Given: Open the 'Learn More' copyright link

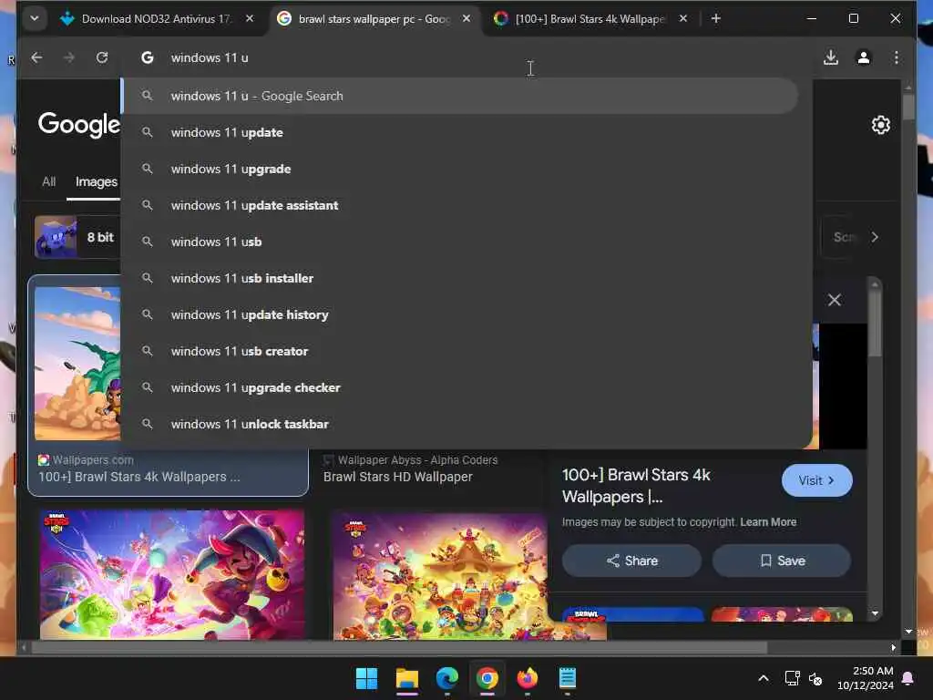Looking at the screenshot, I should (768, 522).
